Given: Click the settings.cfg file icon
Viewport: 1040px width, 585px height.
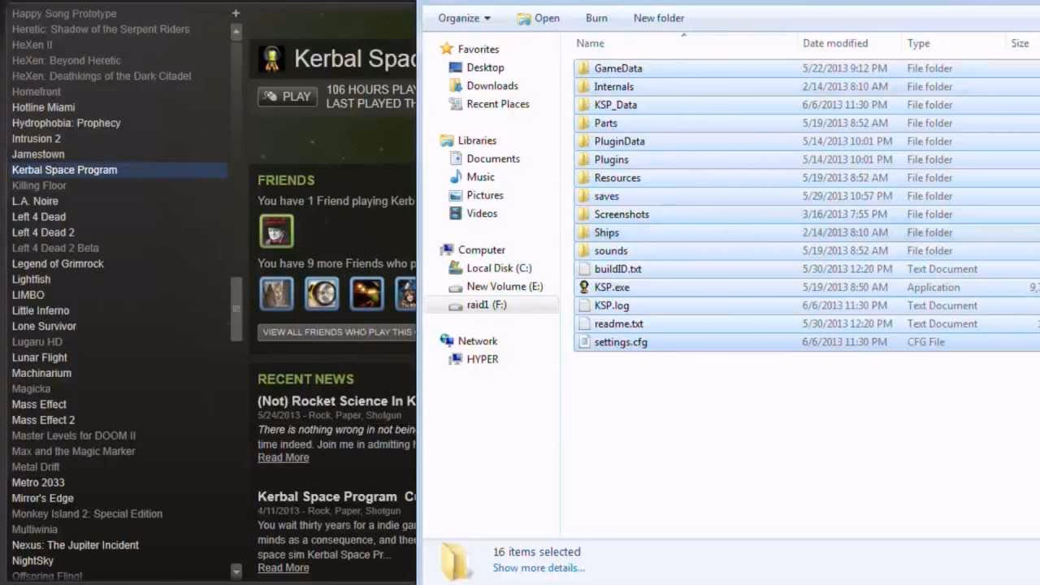Looking at the screenshot, I should tap(583, 342).
